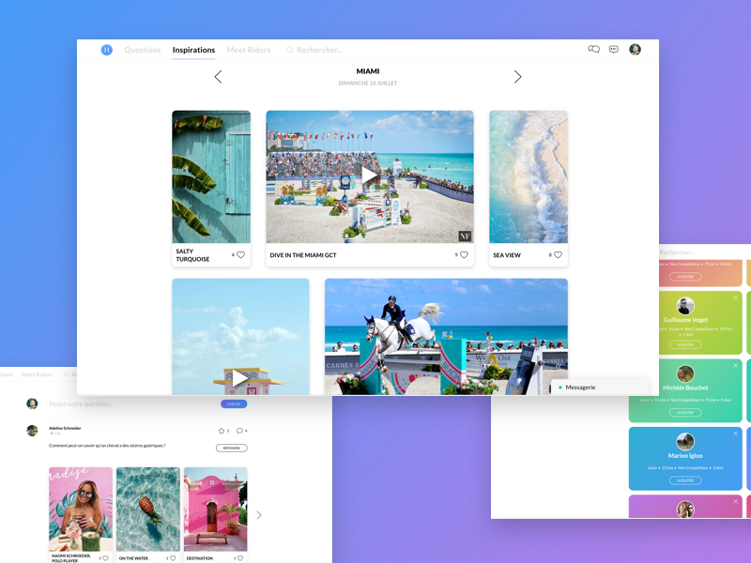Open the message notification icon in top bar
The height and width of the screenshot is (563, 751).
point(614,50)
